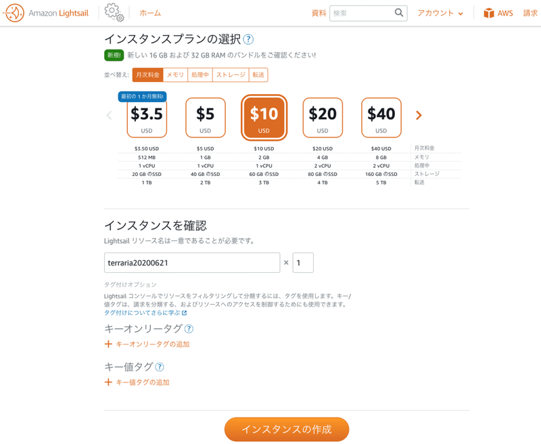Select the $5 USD plan
This screenshot has width=541, height=444.
pos(206,118)
